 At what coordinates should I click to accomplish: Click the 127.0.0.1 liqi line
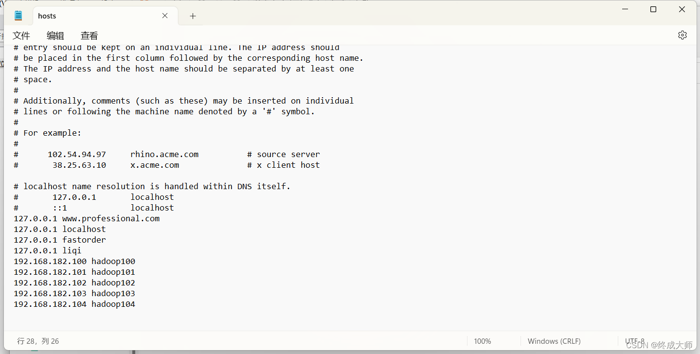click(48, 250)
